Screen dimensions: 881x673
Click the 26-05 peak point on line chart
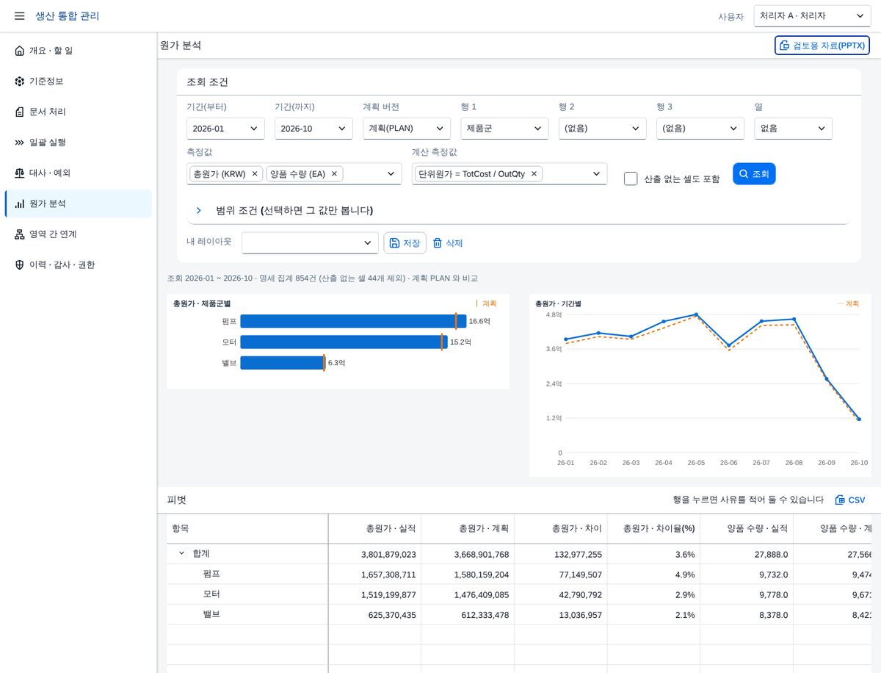click(x=696, y=314)
